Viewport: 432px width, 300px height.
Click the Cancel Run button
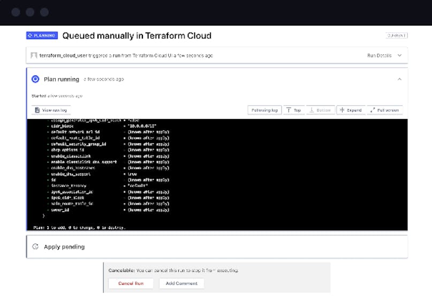coord(131,283)
